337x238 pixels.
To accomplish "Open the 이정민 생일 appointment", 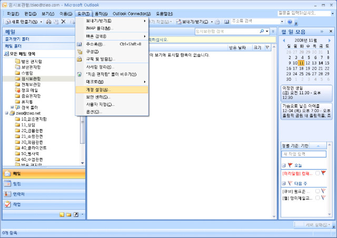I will click(x=306, y=93).
